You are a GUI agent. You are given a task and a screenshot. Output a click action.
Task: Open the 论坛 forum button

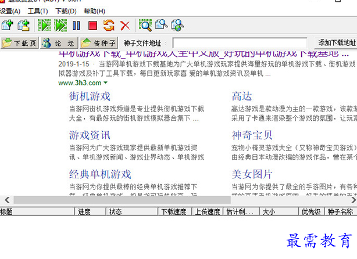(x=59, y=43)
